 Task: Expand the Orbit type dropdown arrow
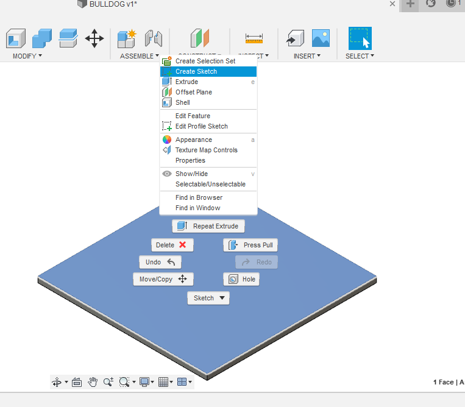tap(66, 382)
